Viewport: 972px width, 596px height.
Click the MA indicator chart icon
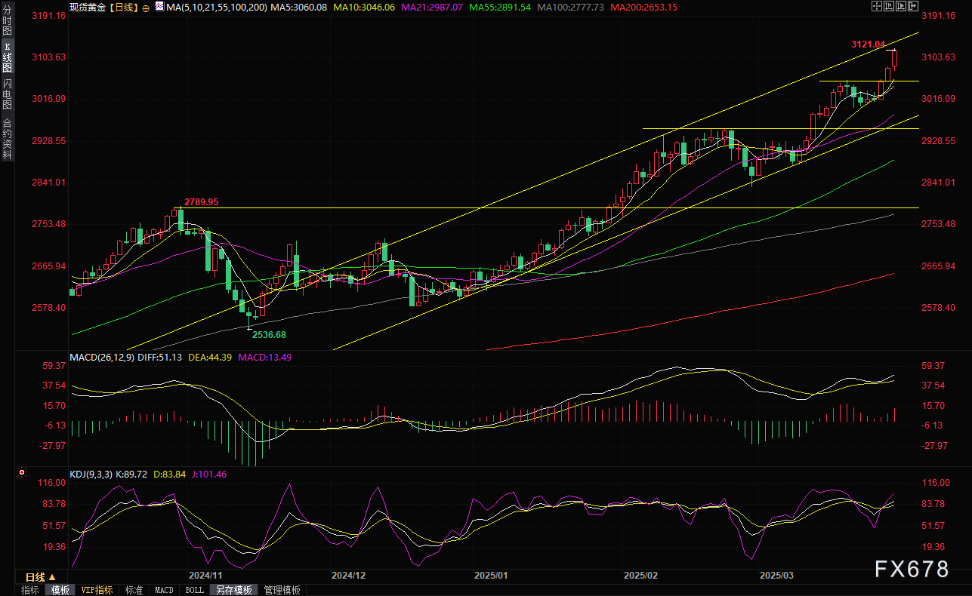click(159, 7)
